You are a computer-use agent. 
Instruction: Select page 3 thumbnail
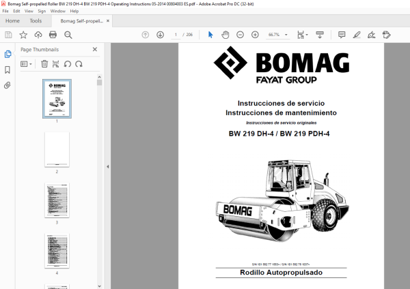click(57, 200)
